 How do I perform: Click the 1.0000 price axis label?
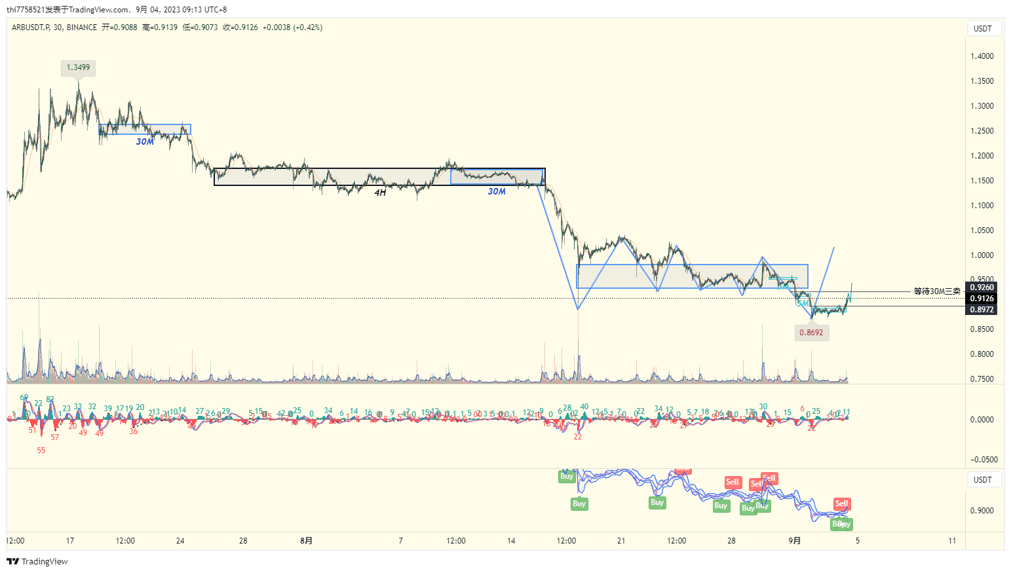[x=982, y=255]
